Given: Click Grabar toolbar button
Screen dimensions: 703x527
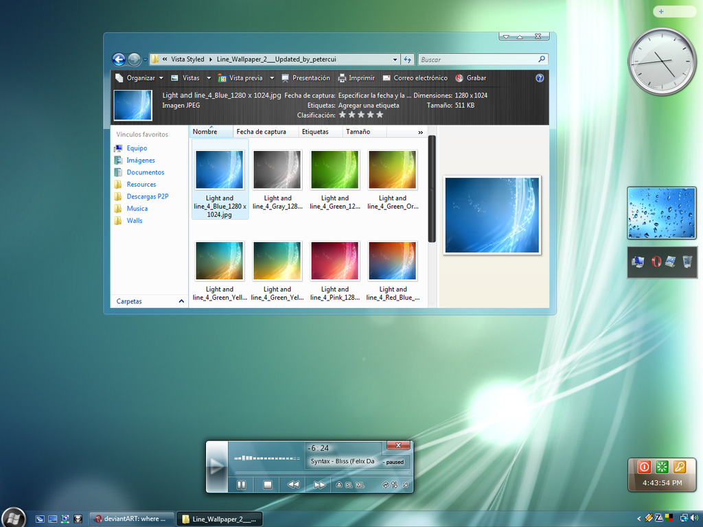Looking at the screenshot, I should coord(471,78).
